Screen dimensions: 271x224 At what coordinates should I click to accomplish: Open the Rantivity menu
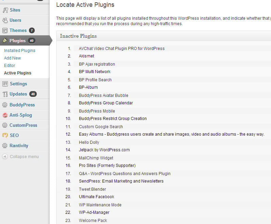19,145
